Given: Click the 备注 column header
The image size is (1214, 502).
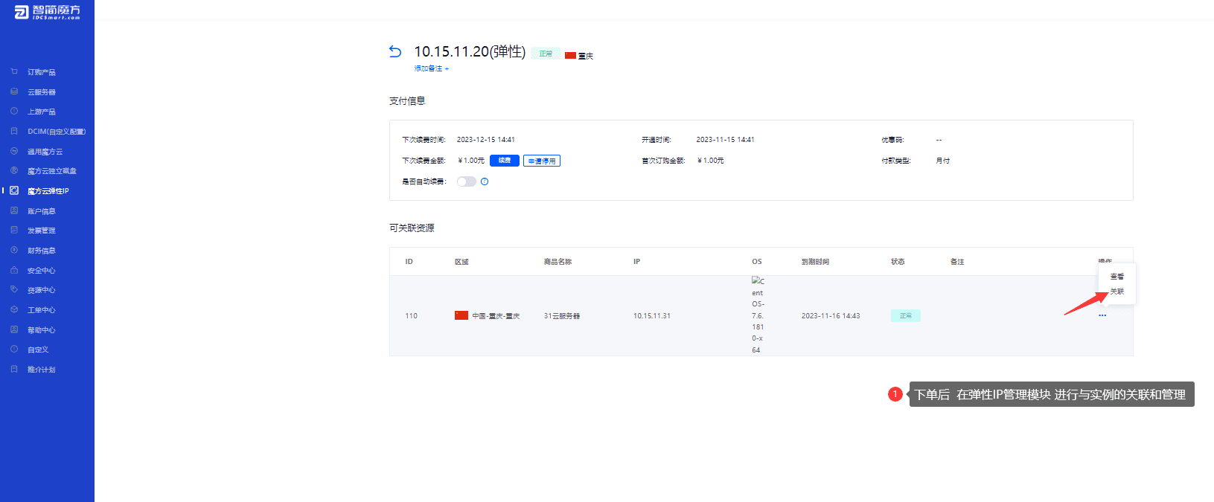Looking at the screenshot, I should [x=957, y=262].
